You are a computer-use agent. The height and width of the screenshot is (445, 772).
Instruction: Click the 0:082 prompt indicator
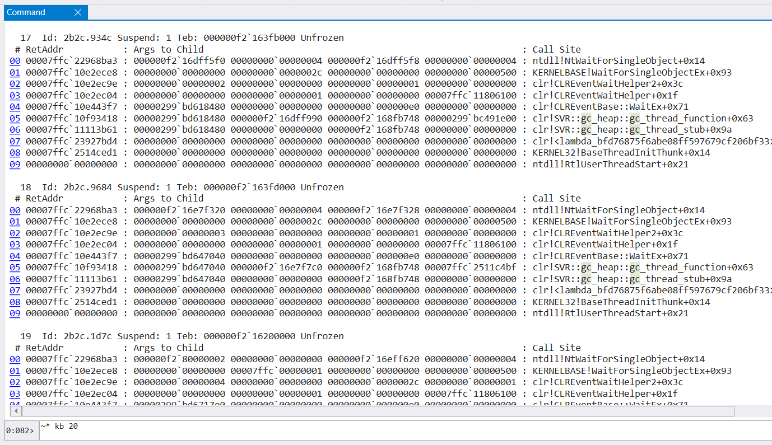18,431
